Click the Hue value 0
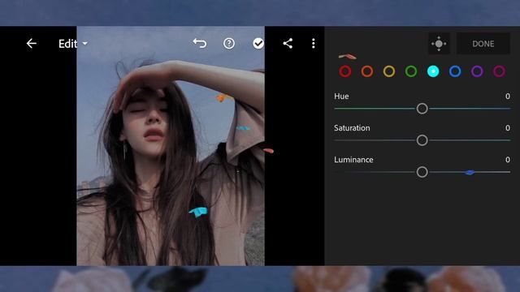The width and height of the screenshot is (520, 292). (x=507, y=97)
